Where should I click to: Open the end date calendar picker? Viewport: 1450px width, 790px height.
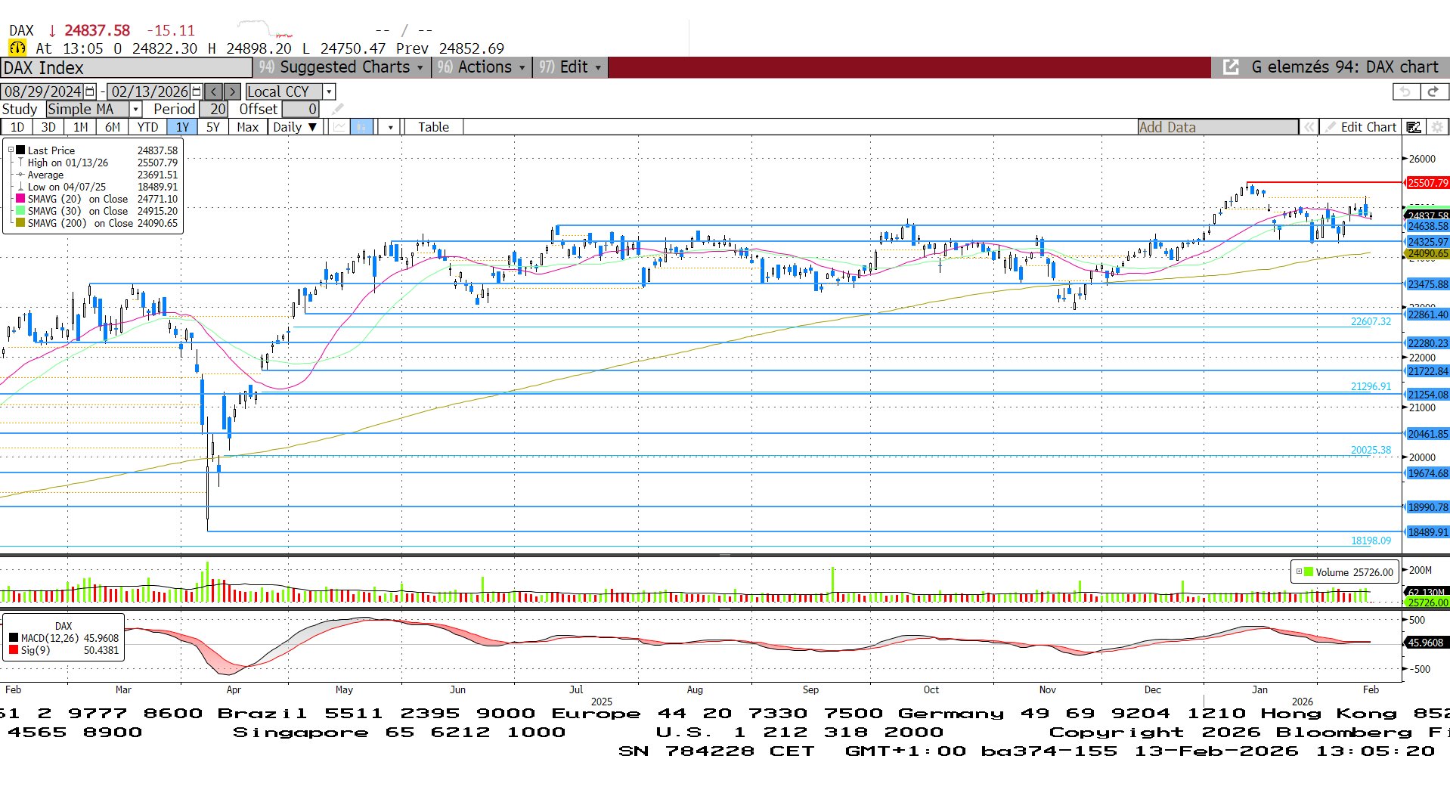coord(197,91)
